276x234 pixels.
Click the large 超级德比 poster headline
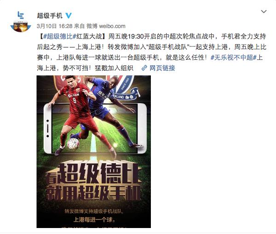click(x=97, y=174)
